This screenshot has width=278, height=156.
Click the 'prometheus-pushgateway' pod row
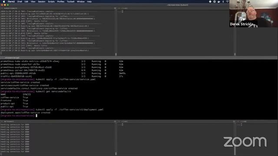(x=62, y=67)
